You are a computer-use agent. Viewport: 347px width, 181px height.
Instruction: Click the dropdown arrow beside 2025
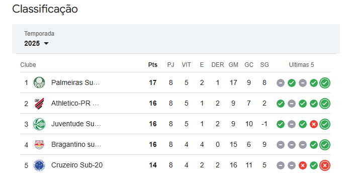pos(46,43)
